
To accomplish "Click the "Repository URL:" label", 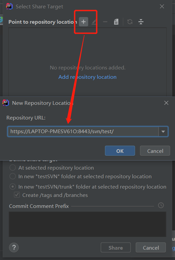I will point(26,118).
